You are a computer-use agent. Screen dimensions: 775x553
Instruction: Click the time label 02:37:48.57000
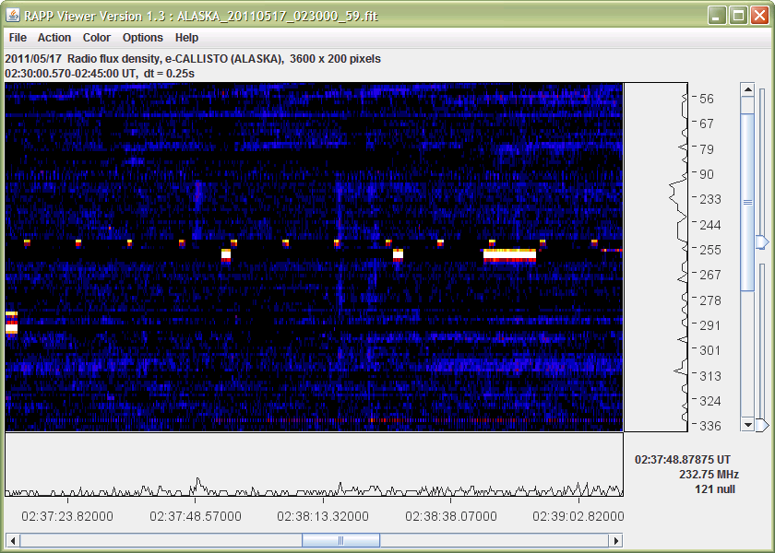[x=196, y=516]
